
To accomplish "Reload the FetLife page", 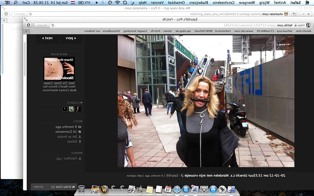I will click(x=53, y=25).
